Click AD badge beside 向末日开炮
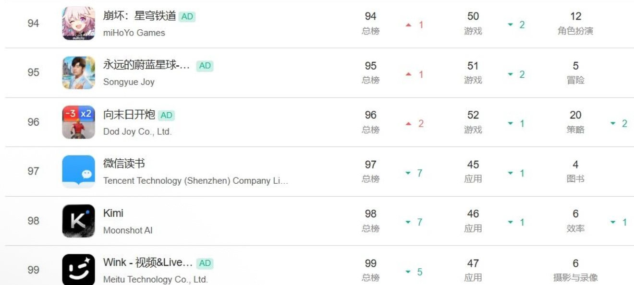Image resolution: width=634 pixels, height=285 pixels. click(x=166, y=115)
